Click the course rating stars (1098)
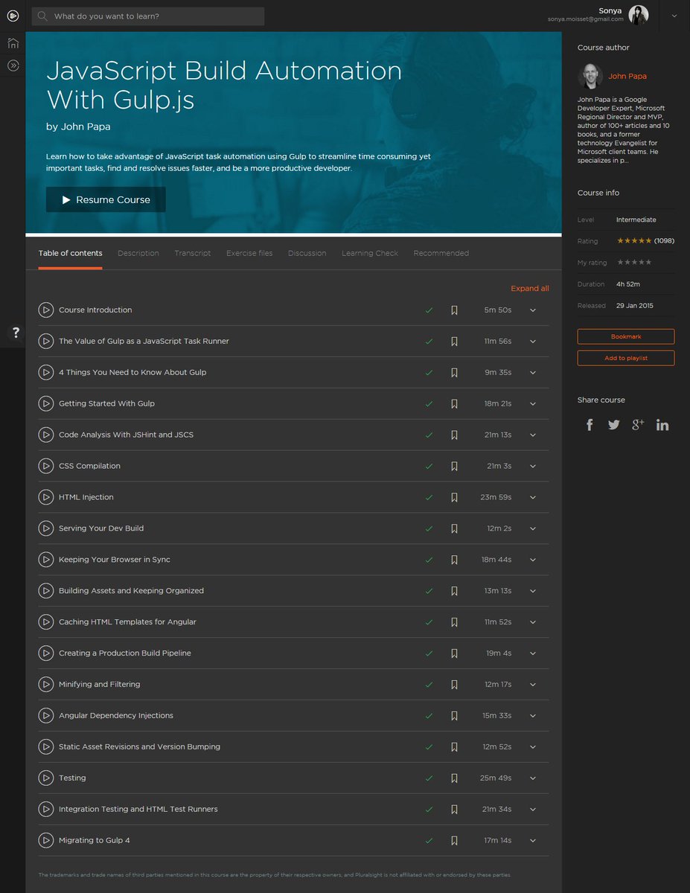690x893 pixels. click(x=634, y=240)
